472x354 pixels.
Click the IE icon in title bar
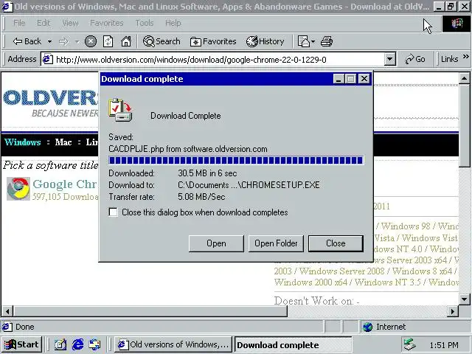point(7,7)
